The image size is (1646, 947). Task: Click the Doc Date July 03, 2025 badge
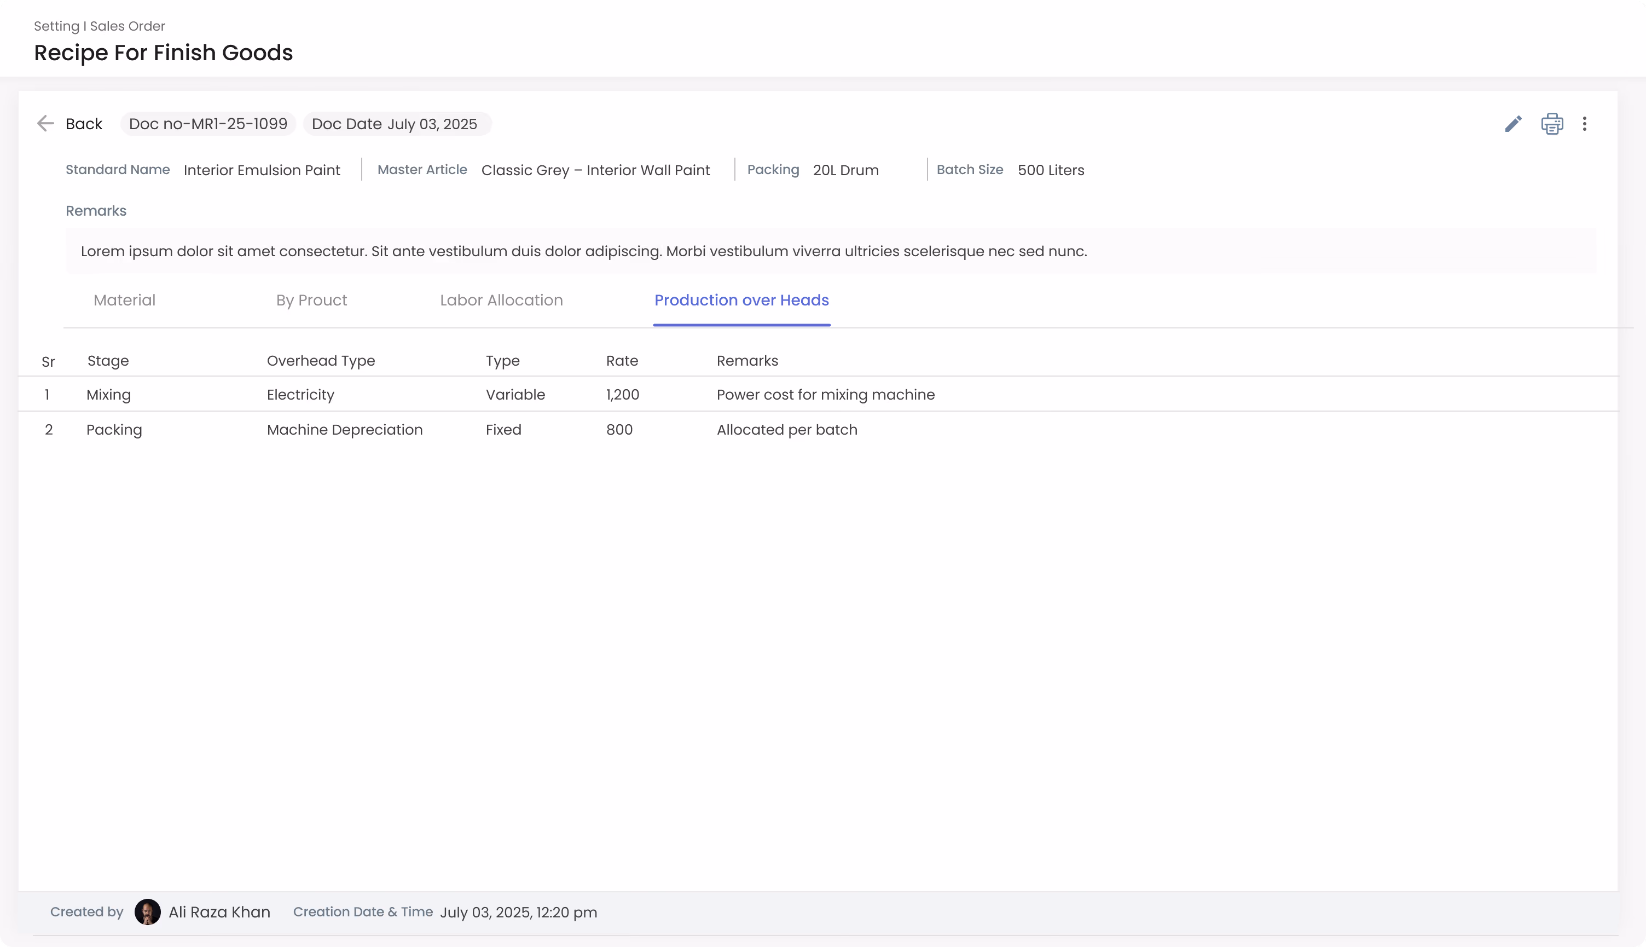[x=397, y=124]
